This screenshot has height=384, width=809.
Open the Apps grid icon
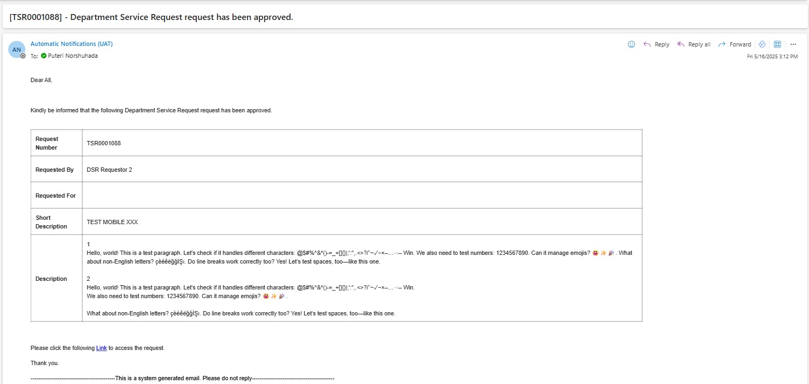click(x=778, y=44)
